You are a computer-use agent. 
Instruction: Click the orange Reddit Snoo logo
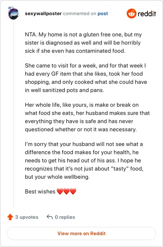pyautogui.click(x=131, y=13)
